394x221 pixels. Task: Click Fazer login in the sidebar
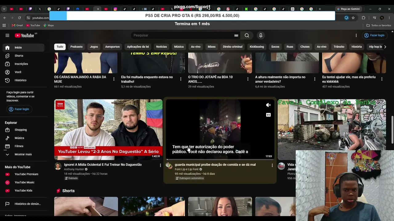19,109
